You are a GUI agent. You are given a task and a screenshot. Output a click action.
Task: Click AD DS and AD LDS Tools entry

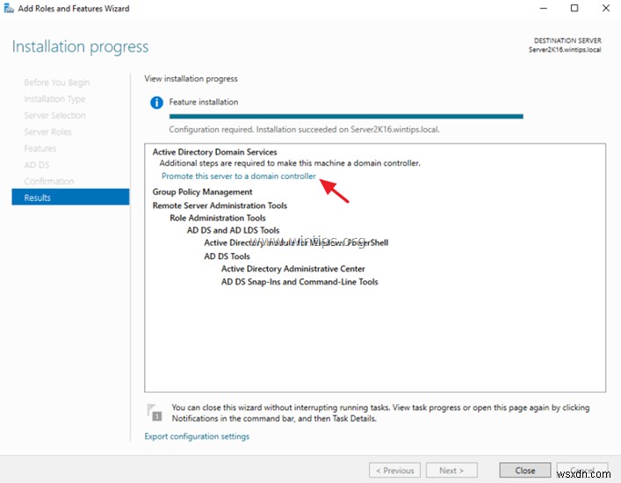pos(234,230)
